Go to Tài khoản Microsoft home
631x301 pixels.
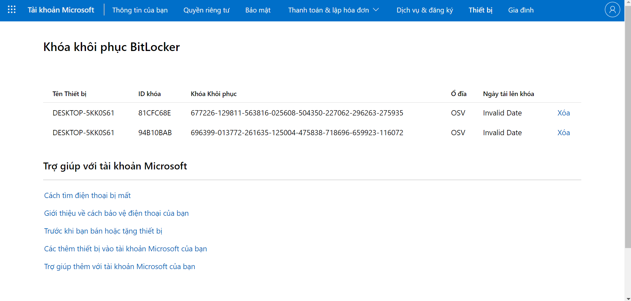[x=61, y=10]
